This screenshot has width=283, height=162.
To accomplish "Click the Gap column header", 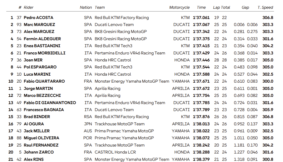I will point(245,7).
